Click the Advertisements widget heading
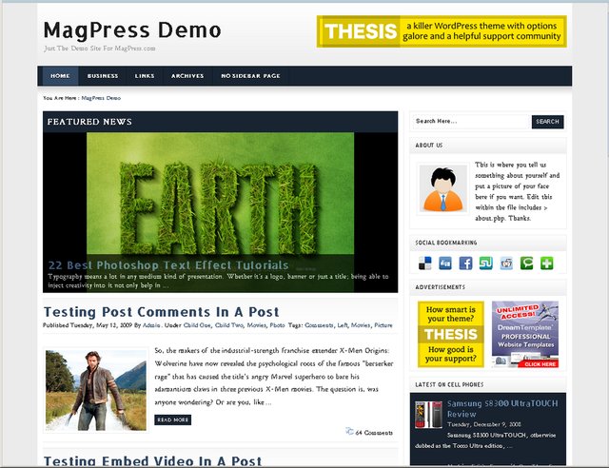The image size is (609, 468). click(x=440, y=287)
